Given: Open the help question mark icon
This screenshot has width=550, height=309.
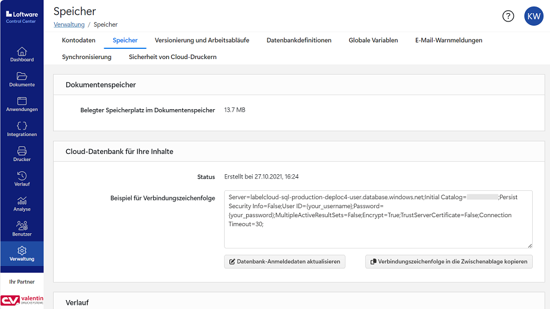Looking at the screenshot, I should point(508,16).
